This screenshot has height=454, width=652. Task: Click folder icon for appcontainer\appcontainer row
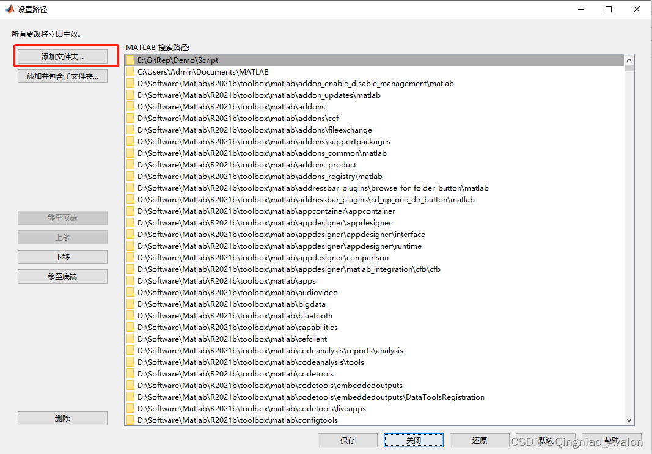[x=131, y=211]
